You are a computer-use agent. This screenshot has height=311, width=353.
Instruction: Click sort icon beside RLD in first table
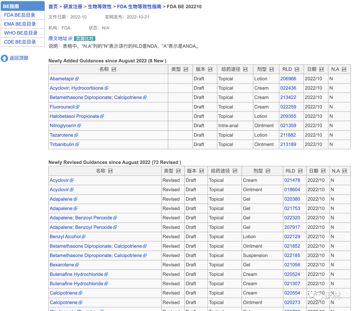click(297, 70)
